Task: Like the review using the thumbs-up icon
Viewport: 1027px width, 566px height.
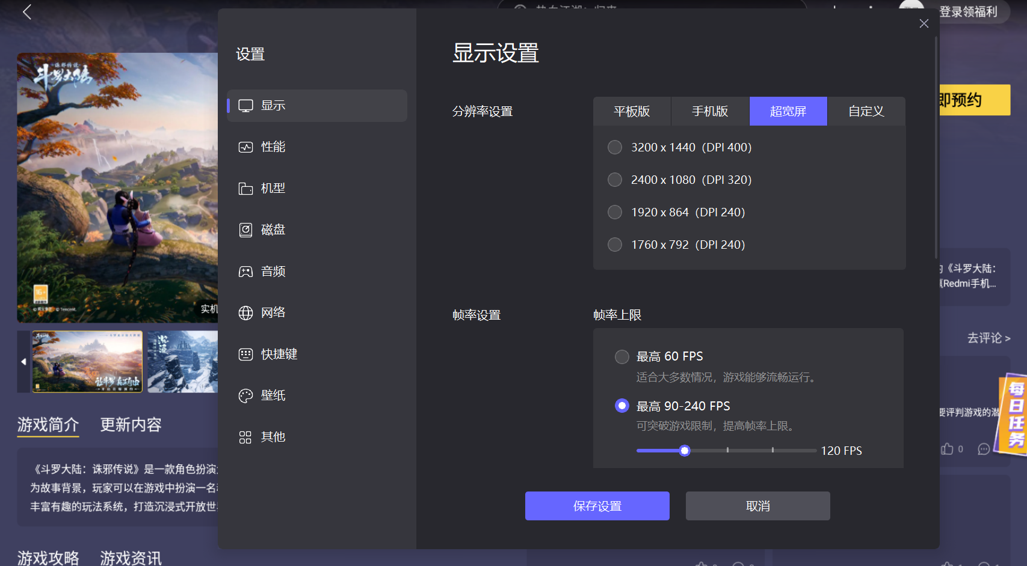Action: [x=948, y=449]
